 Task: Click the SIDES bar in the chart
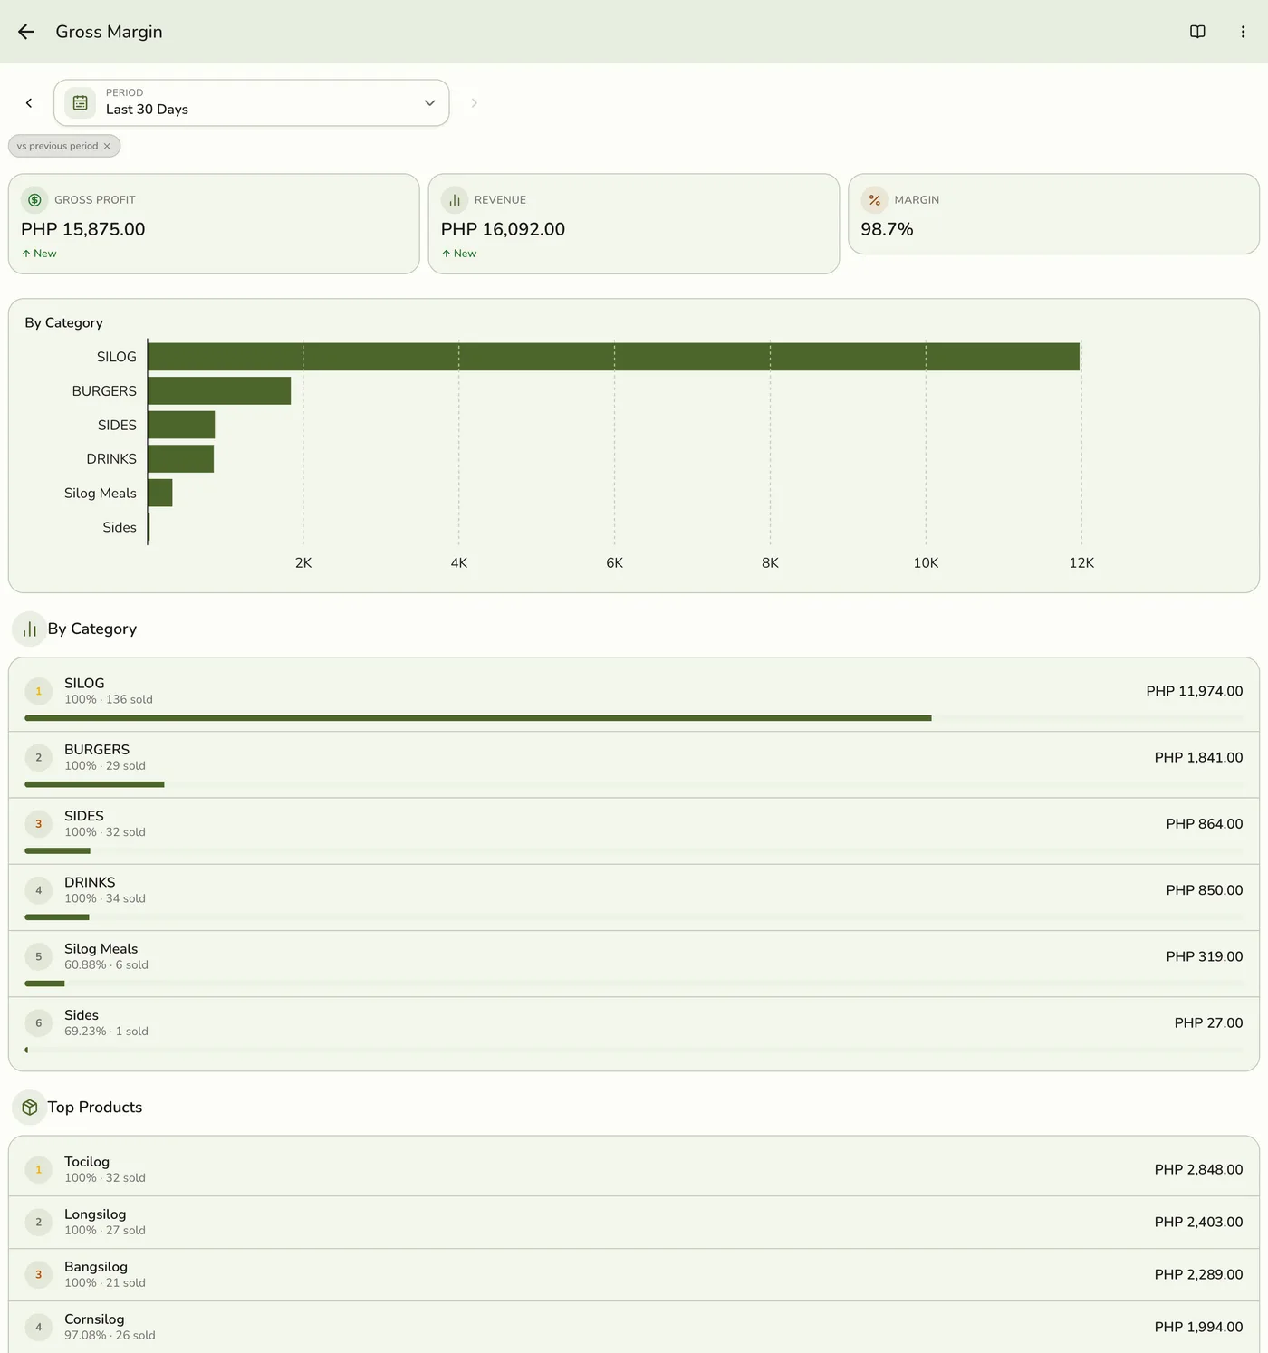pyautogui.click(x=181, y=425)
